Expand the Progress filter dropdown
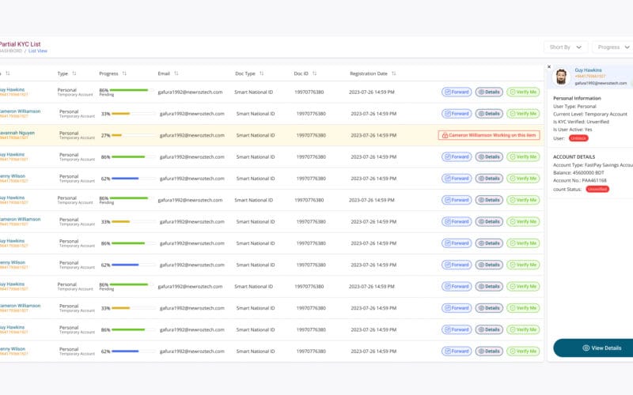 tap(614, 47)
